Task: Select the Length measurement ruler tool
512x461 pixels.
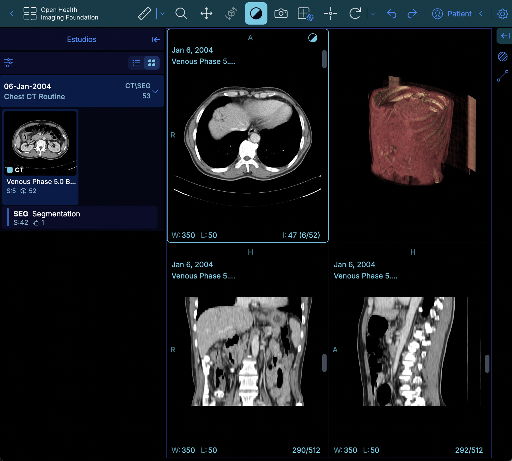Action: pyautogui.click(x=145, y=13)
